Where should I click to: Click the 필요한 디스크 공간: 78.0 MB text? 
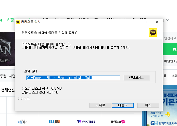[x=42, y=88]
